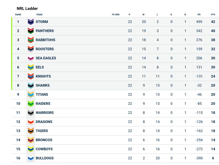219x165 pixels.
Task: Click the Titans team badge
Action: 31,94
